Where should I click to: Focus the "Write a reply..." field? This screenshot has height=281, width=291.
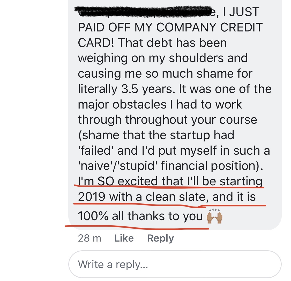[175, 264]
